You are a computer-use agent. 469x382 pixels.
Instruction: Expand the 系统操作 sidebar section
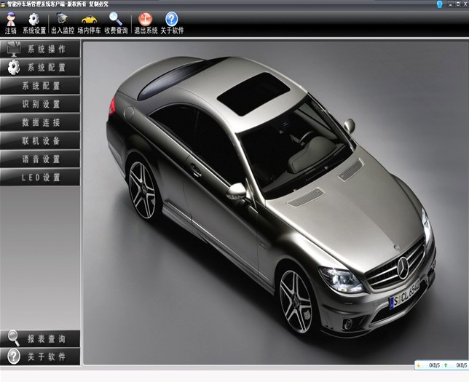pos(41,49)
